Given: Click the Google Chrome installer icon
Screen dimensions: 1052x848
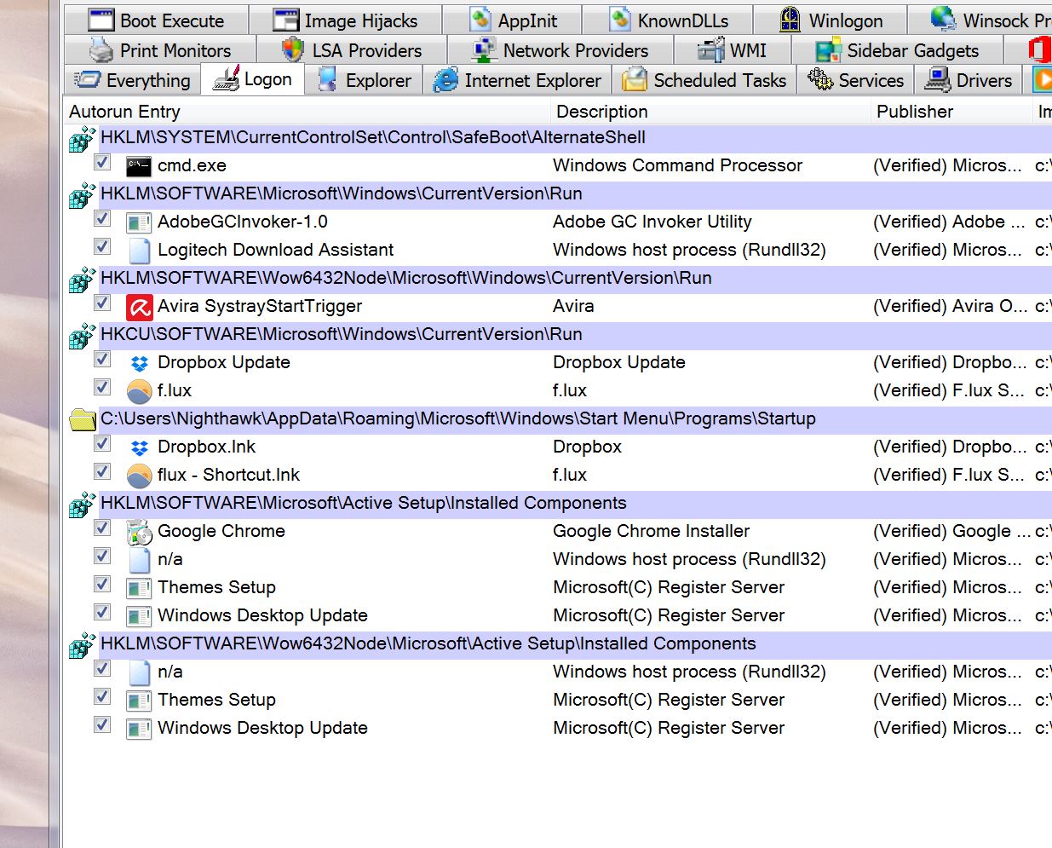Looking at the screenshot, I should point(139,533).
